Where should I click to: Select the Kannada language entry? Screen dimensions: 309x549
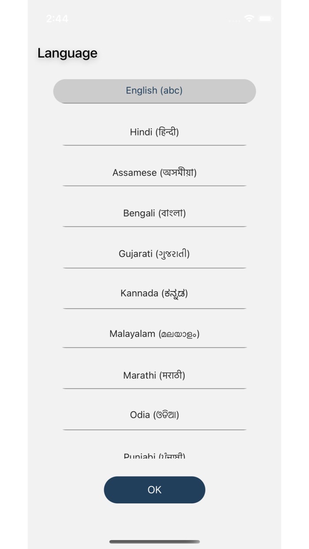pyautogui.click(x=154, y=293)
